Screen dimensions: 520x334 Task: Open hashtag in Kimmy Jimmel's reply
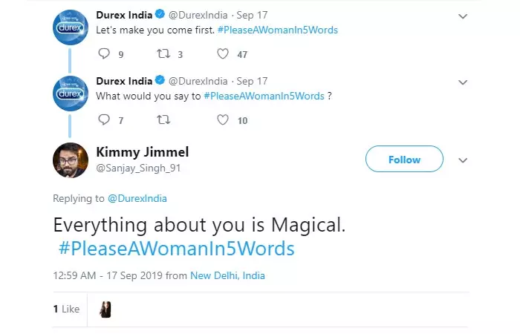pos(175,248)
